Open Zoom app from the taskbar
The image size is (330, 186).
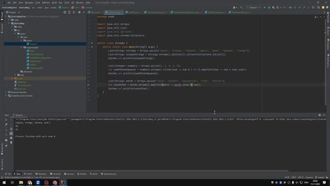click(38, 182)
